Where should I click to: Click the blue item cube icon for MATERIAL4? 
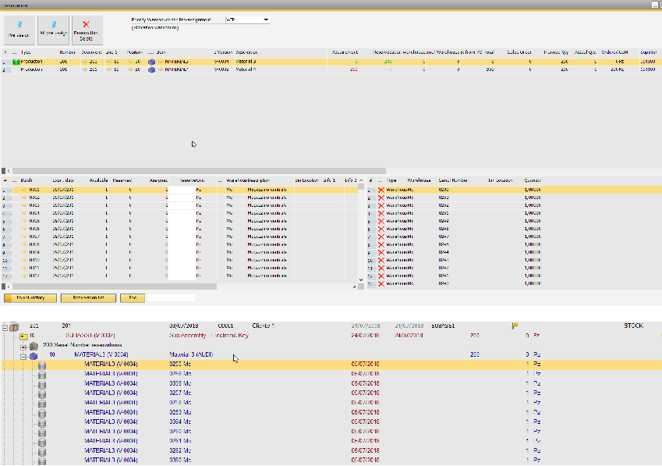point(151,69)
